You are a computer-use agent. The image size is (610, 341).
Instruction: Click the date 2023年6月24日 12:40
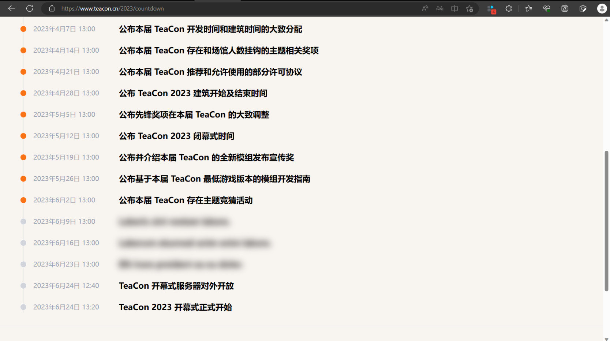click(x=66, y=285)
